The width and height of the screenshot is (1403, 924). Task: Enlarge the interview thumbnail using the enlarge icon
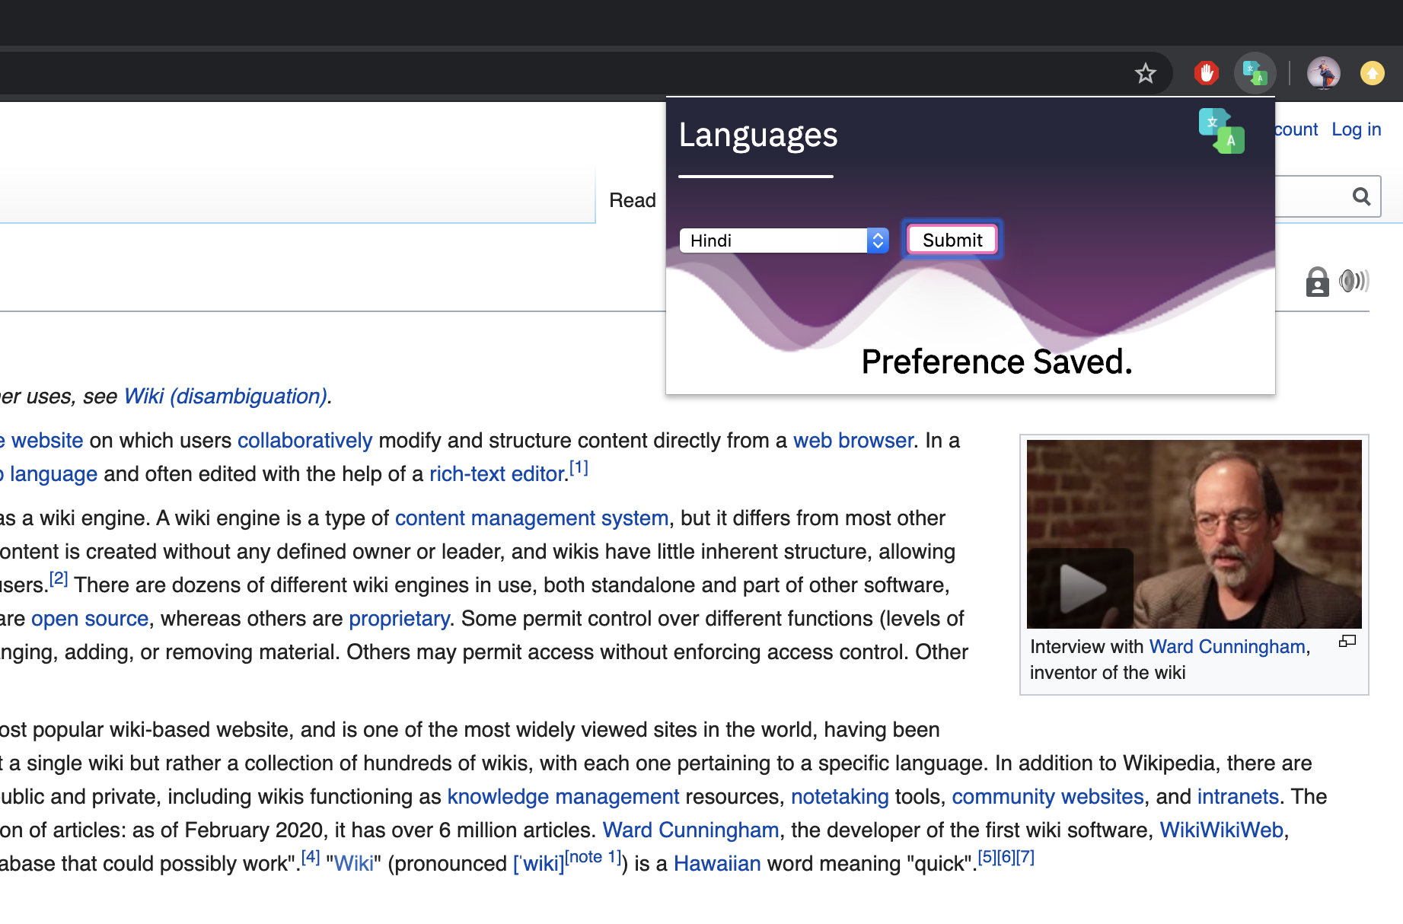click(x=1347, y=642)
